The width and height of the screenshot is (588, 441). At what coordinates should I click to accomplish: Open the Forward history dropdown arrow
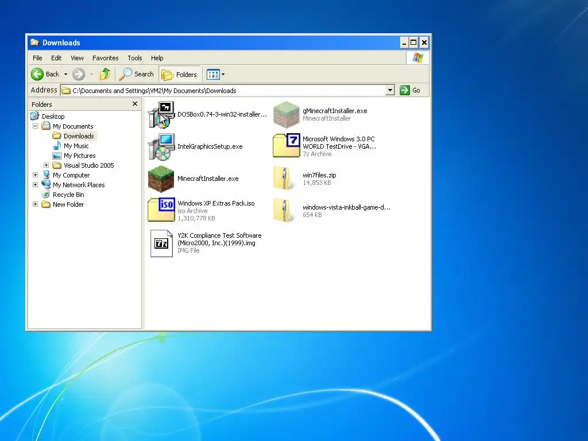click(91, 74)
